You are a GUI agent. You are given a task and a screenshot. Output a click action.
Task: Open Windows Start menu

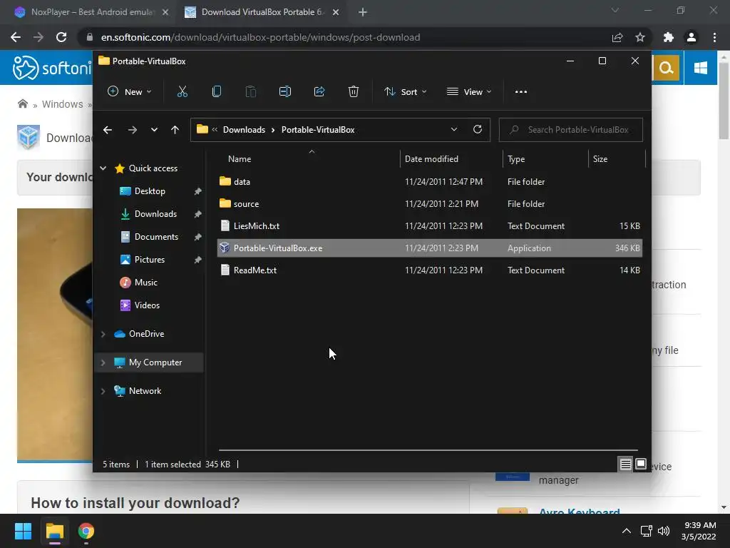click(x=23, y=531)
